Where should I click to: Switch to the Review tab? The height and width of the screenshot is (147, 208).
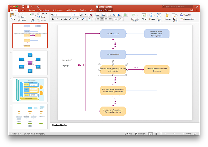click(83, 10)
